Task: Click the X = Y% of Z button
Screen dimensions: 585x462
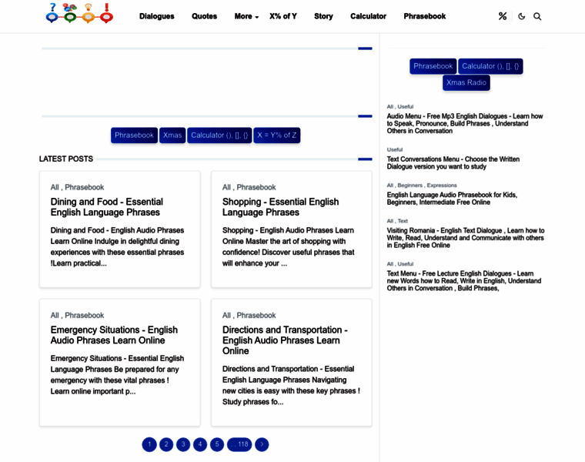Action: tap(277, 135)
